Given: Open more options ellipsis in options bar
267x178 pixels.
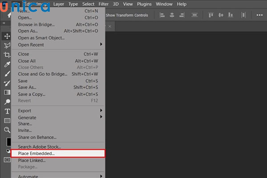Looking at the screenshot, I should 259,15.
